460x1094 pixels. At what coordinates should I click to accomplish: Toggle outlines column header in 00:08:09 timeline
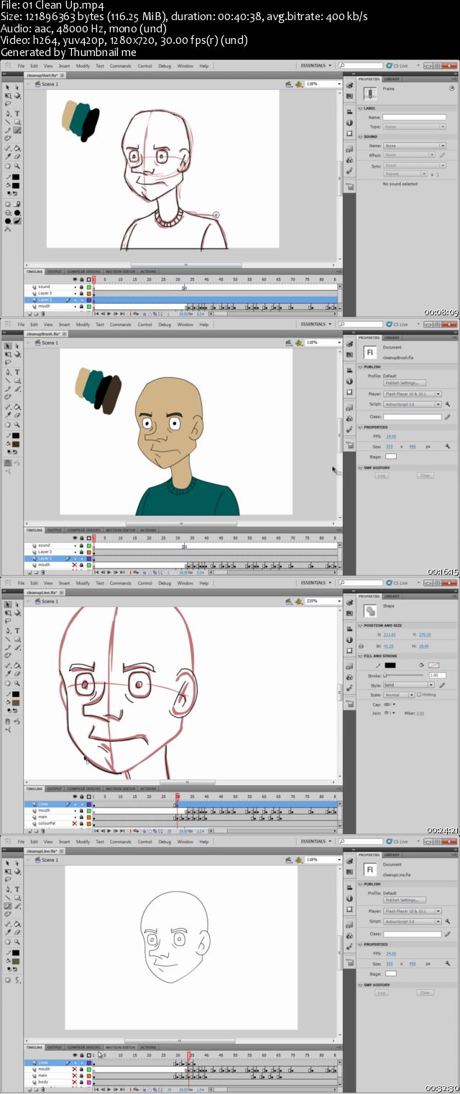click(x=89, y=279)
